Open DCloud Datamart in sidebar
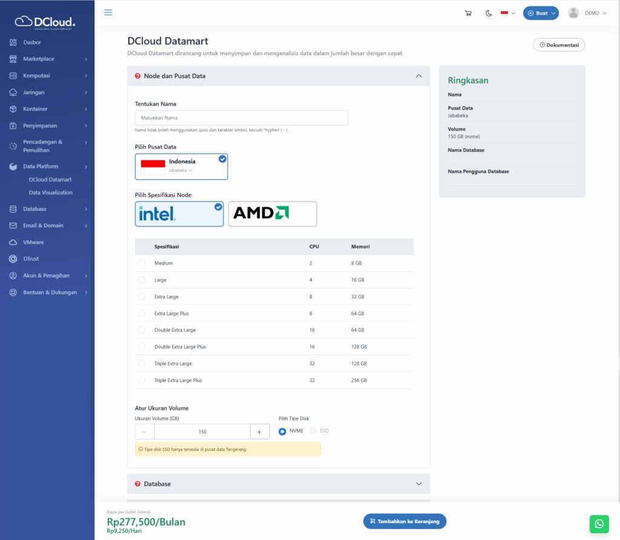 (50, 180)
